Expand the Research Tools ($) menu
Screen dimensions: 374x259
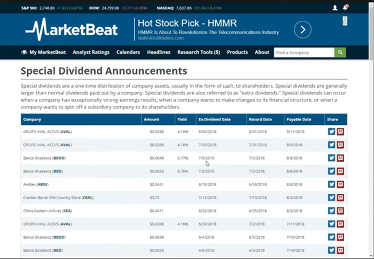[198, 52]
